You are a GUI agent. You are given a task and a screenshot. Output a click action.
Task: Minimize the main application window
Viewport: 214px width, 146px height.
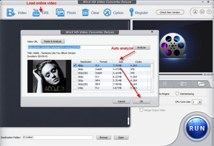203,2
